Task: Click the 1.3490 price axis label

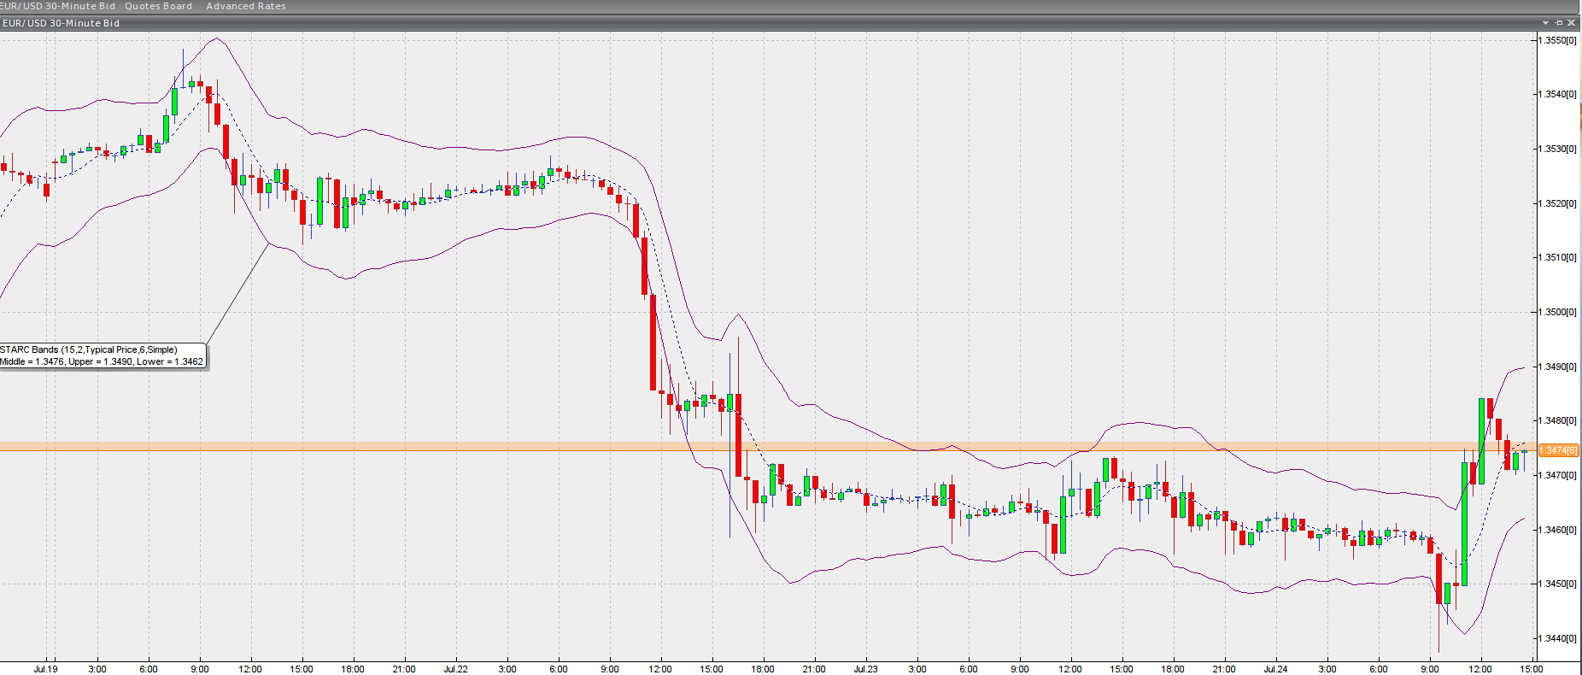Action: click(x=1557, y=367)
